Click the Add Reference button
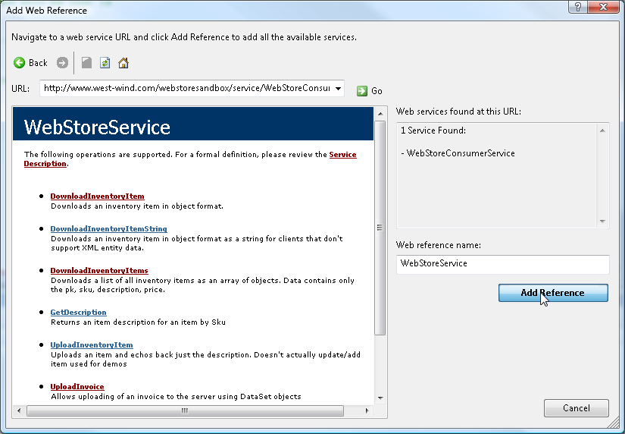 (553, 293)
